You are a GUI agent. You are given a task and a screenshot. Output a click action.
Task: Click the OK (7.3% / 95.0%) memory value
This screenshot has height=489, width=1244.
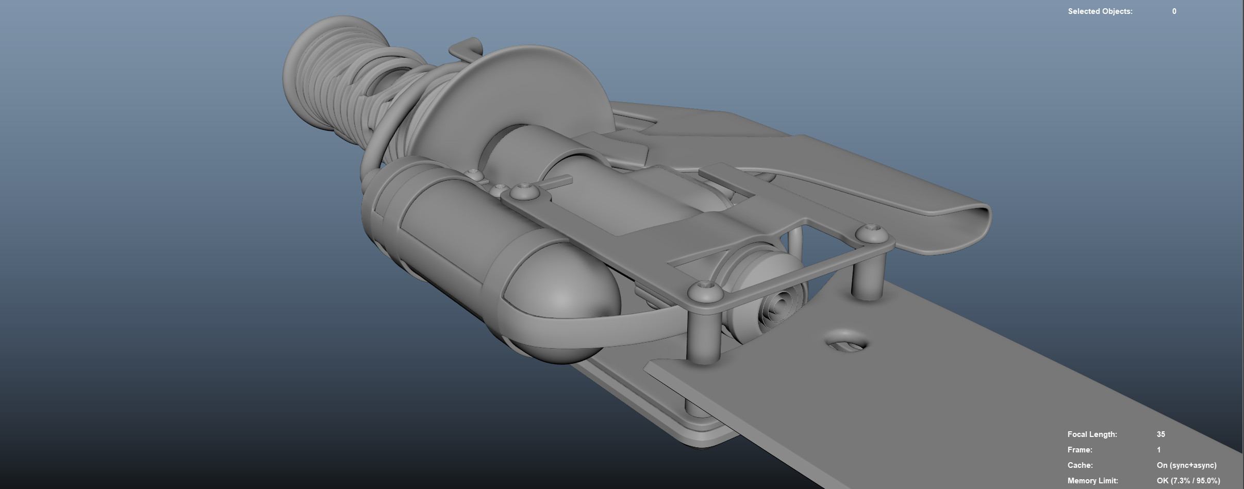click(x=1188, y=481)
